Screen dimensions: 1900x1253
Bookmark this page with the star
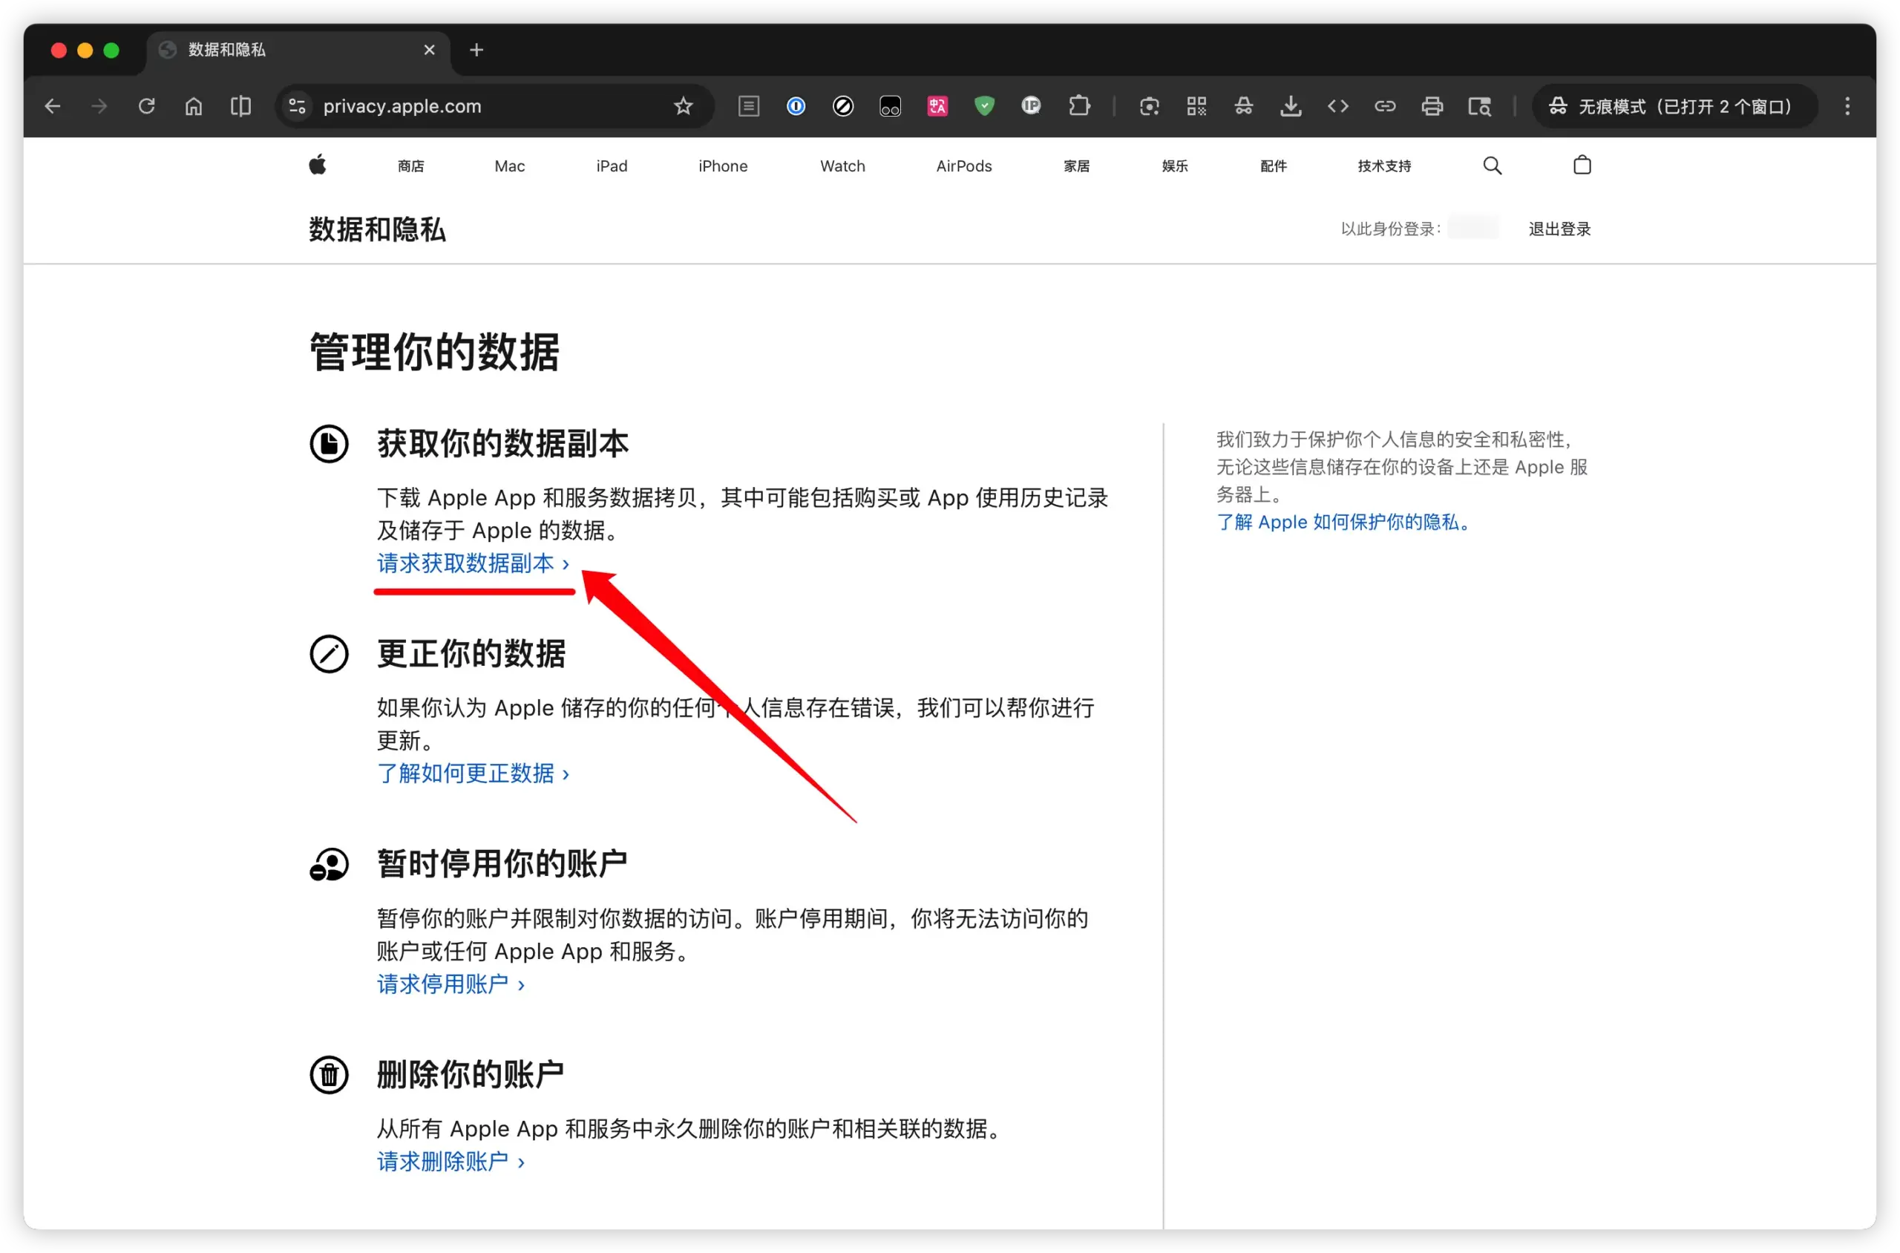pyautogui.click(x=683, y=105)
